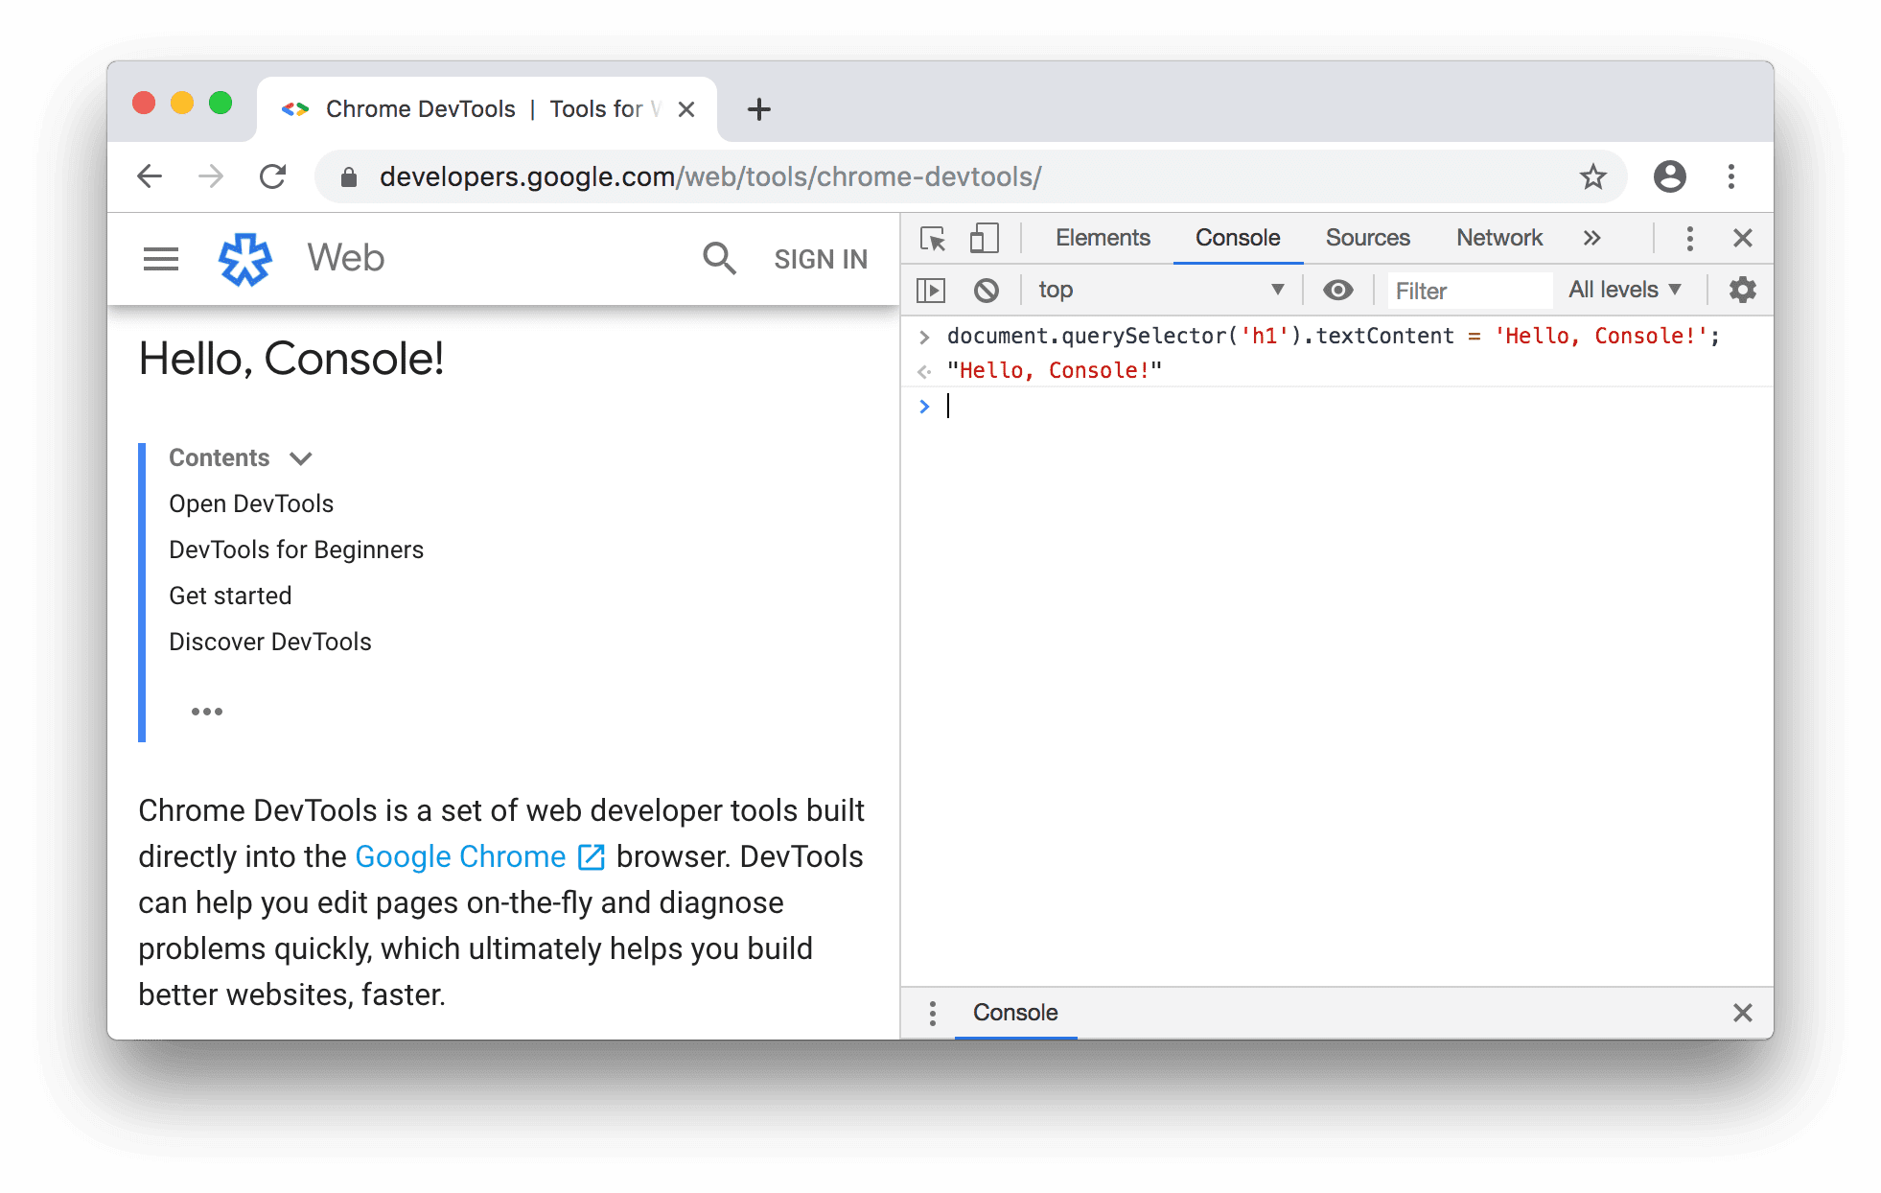This screenshot has height=1193, width=1881.
Task: Click the clear console icon
Action: coord(987,290)
